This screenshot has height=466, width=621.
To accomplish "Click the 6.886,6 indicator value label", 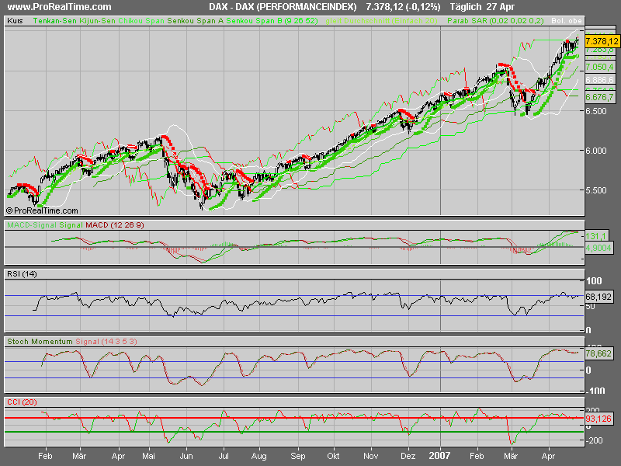I will [x=599, y=80].
